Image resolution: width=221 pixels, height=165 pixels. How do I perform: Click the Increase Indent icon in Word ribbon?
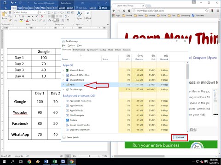(72, 12)
